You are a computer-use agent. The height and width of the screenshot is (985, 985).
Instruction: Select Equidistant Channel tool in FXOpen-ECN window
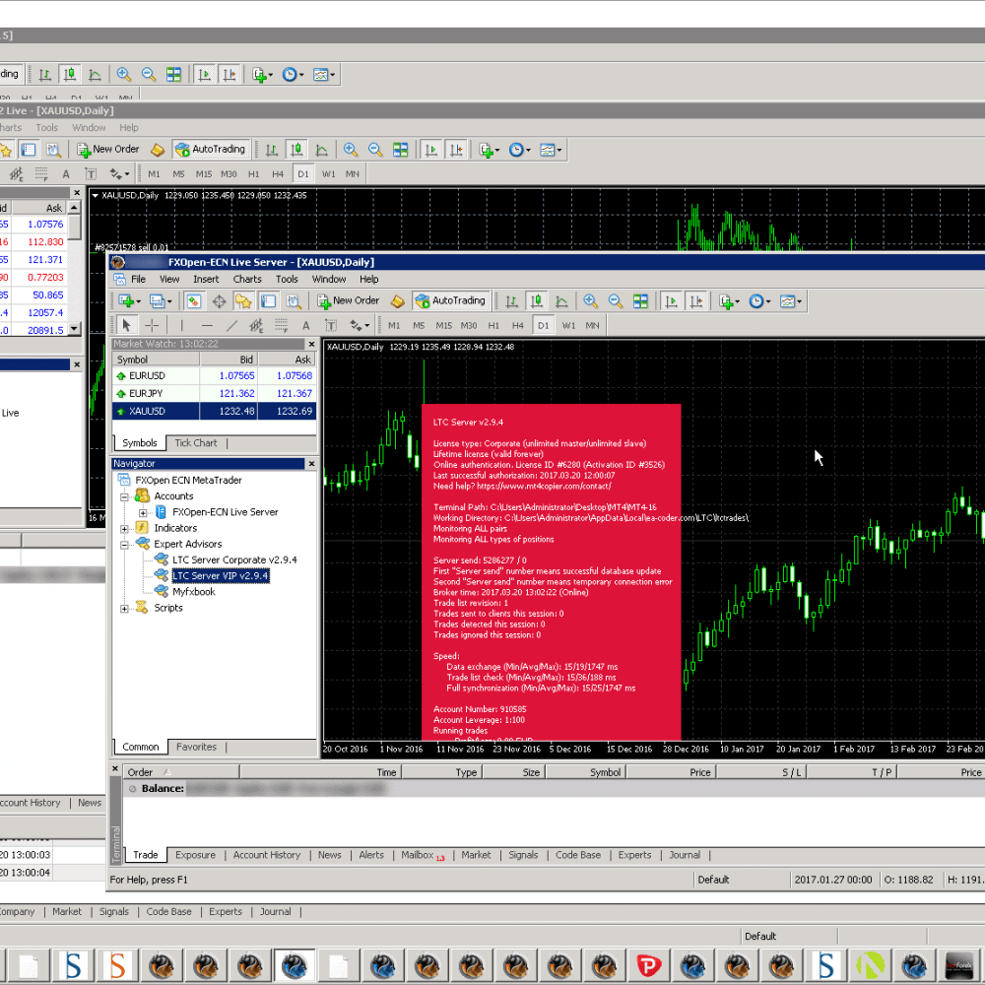point(256,325)
